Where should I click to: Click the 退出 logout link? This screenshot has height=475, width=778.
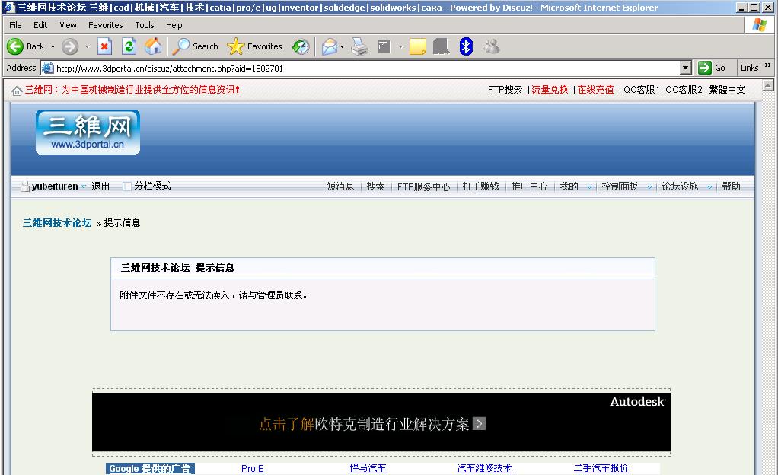(x=100, y=186)
